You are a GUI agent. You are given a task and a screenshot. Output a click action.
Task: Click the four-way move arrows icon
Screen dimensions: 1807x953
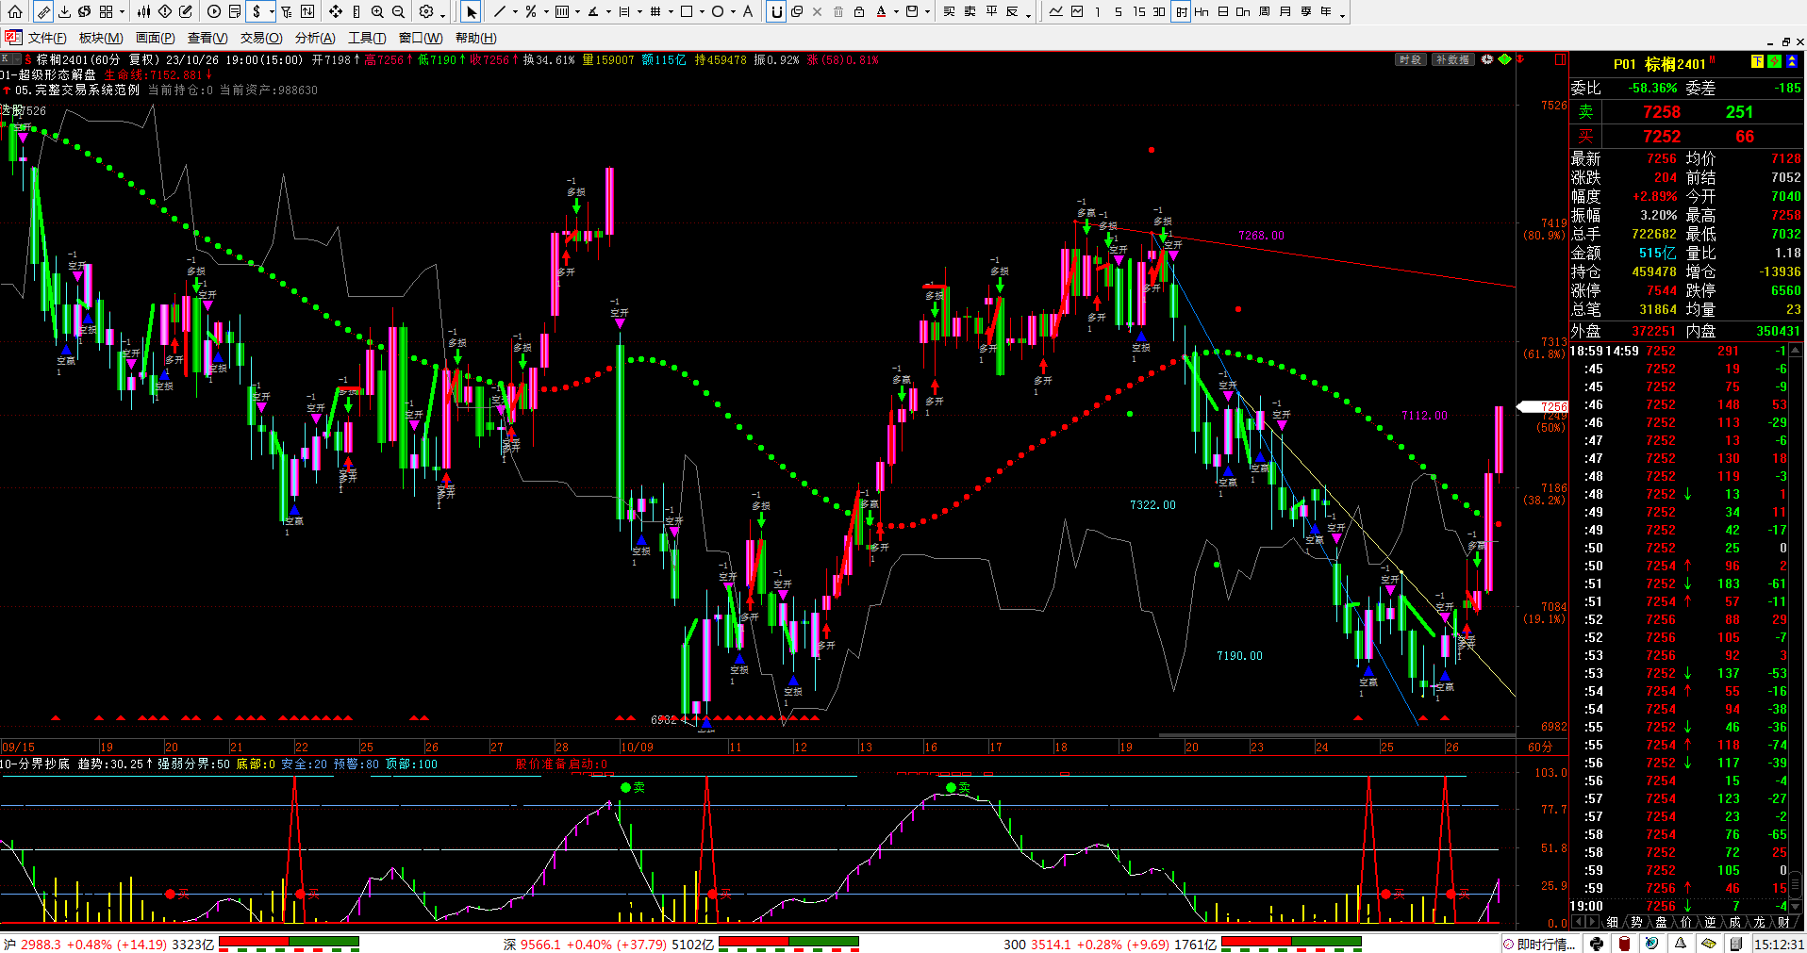pos(336,11)
